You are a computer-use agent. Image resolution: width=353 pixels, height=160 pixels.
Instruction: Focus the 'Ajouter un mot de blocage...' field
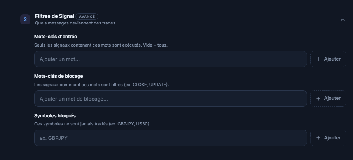click(x=170, y=99)
